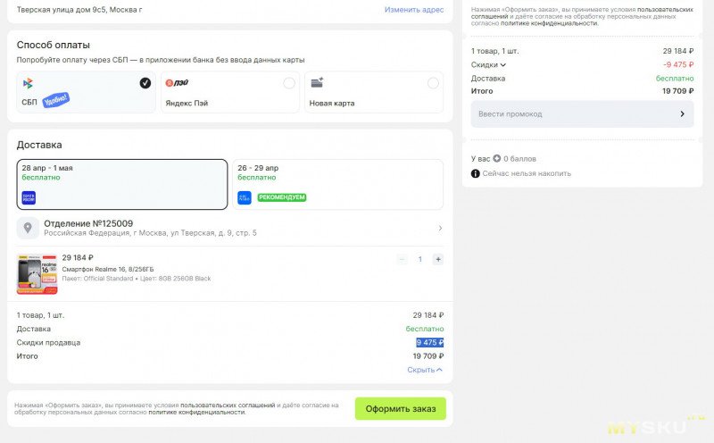Image resolution: width=714 pixels, height=443 pixels.
Task: Choose the 28 апр - 1 мая delivery option
Action: point(121,184)
